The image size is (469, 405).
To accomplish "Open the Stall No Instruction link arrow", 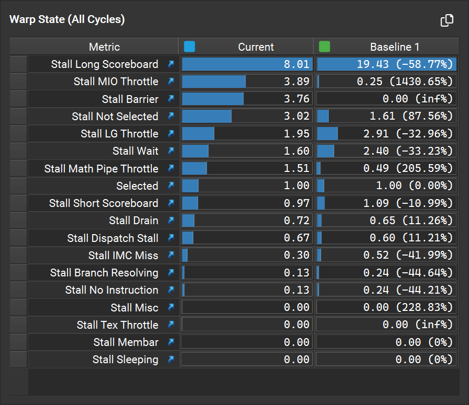I will [x=171, y=290].
